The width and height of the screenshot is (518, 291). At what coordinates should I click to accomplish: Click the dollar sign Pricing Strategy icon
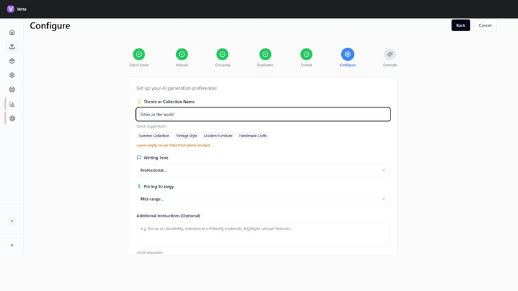click(139, 186)
